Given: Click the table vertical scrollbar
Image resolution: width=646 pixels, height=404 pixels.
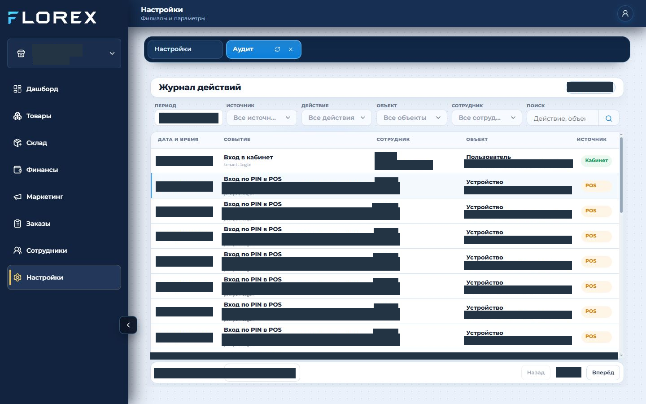Looking at the screenshot, I should coord(621,175).
